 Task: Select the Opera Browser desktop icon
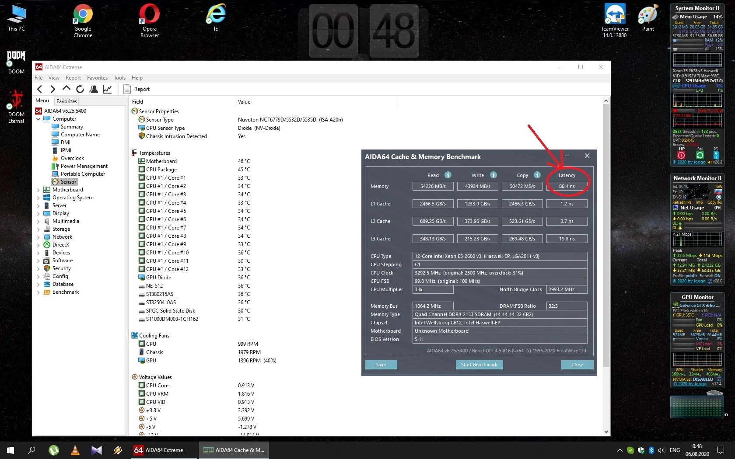pyautogui.click(x=150, y=21)
